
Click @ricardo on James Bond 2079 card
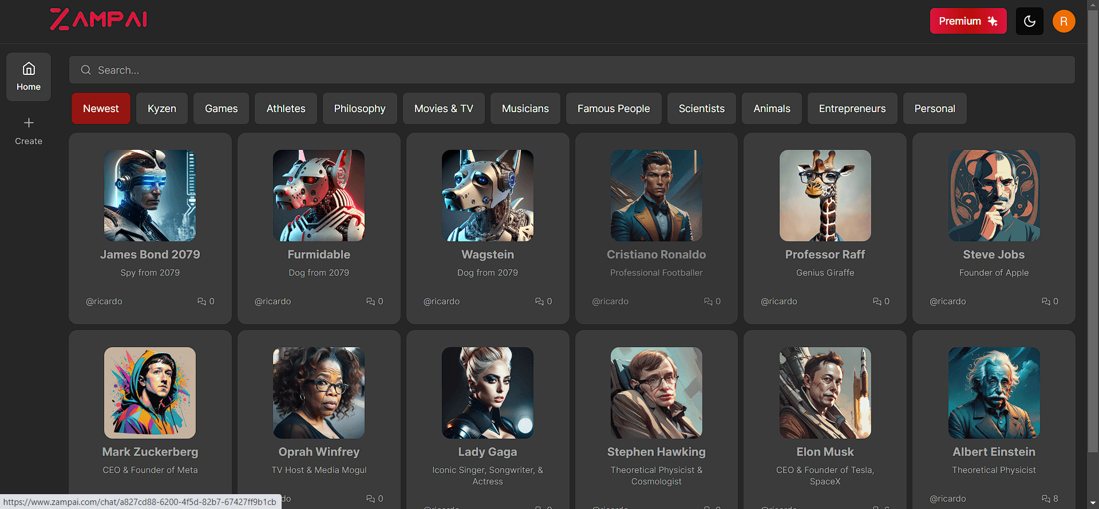click(x=104, y=301)
